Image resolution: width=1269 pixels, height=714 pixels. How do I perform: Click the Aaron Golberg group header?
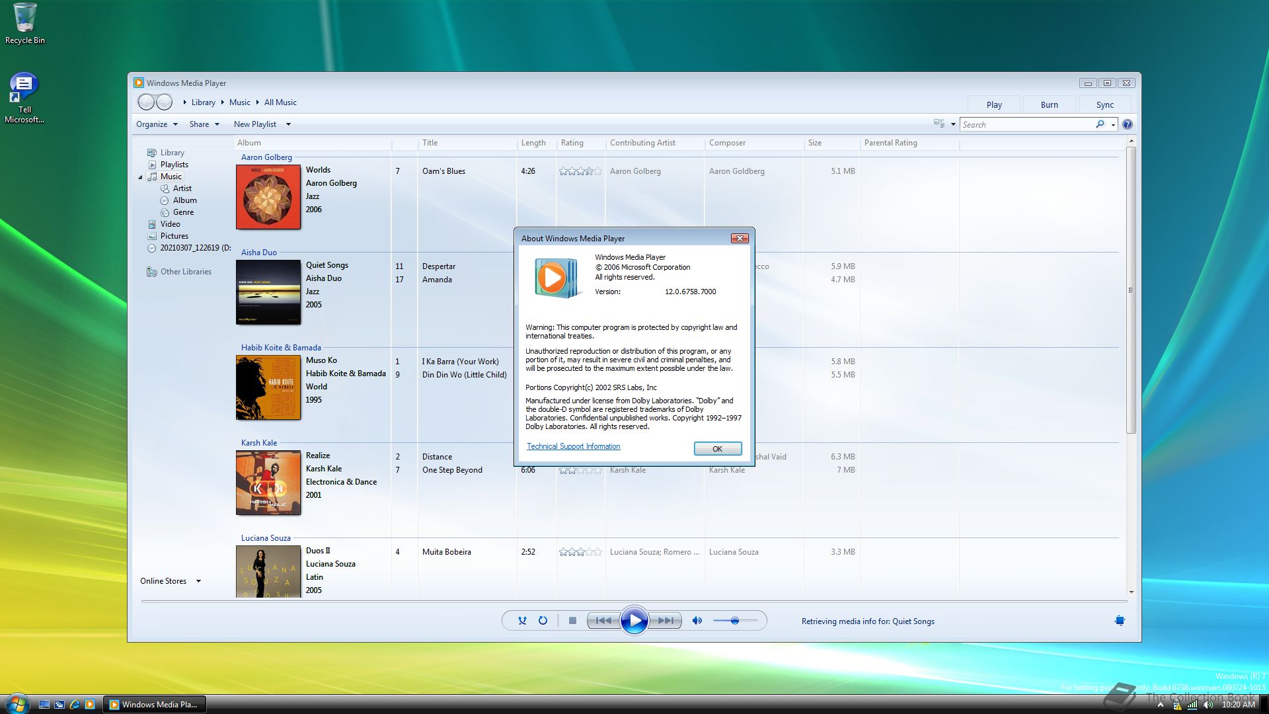pos(266,157)
